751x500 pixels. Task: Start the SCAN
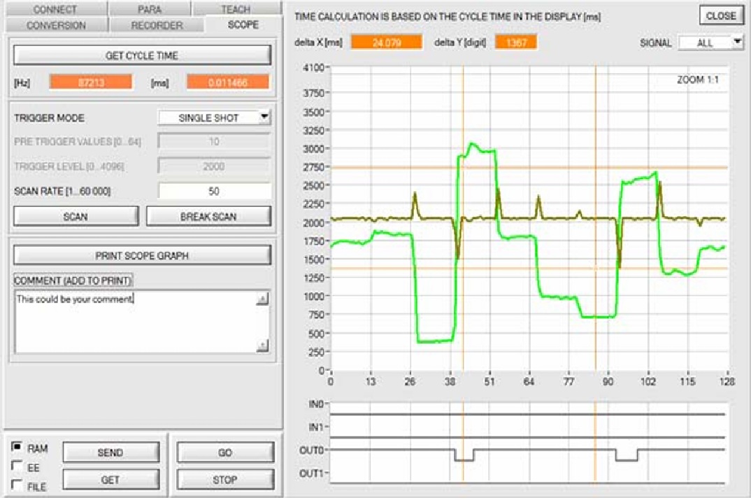[x=76, y=217]
